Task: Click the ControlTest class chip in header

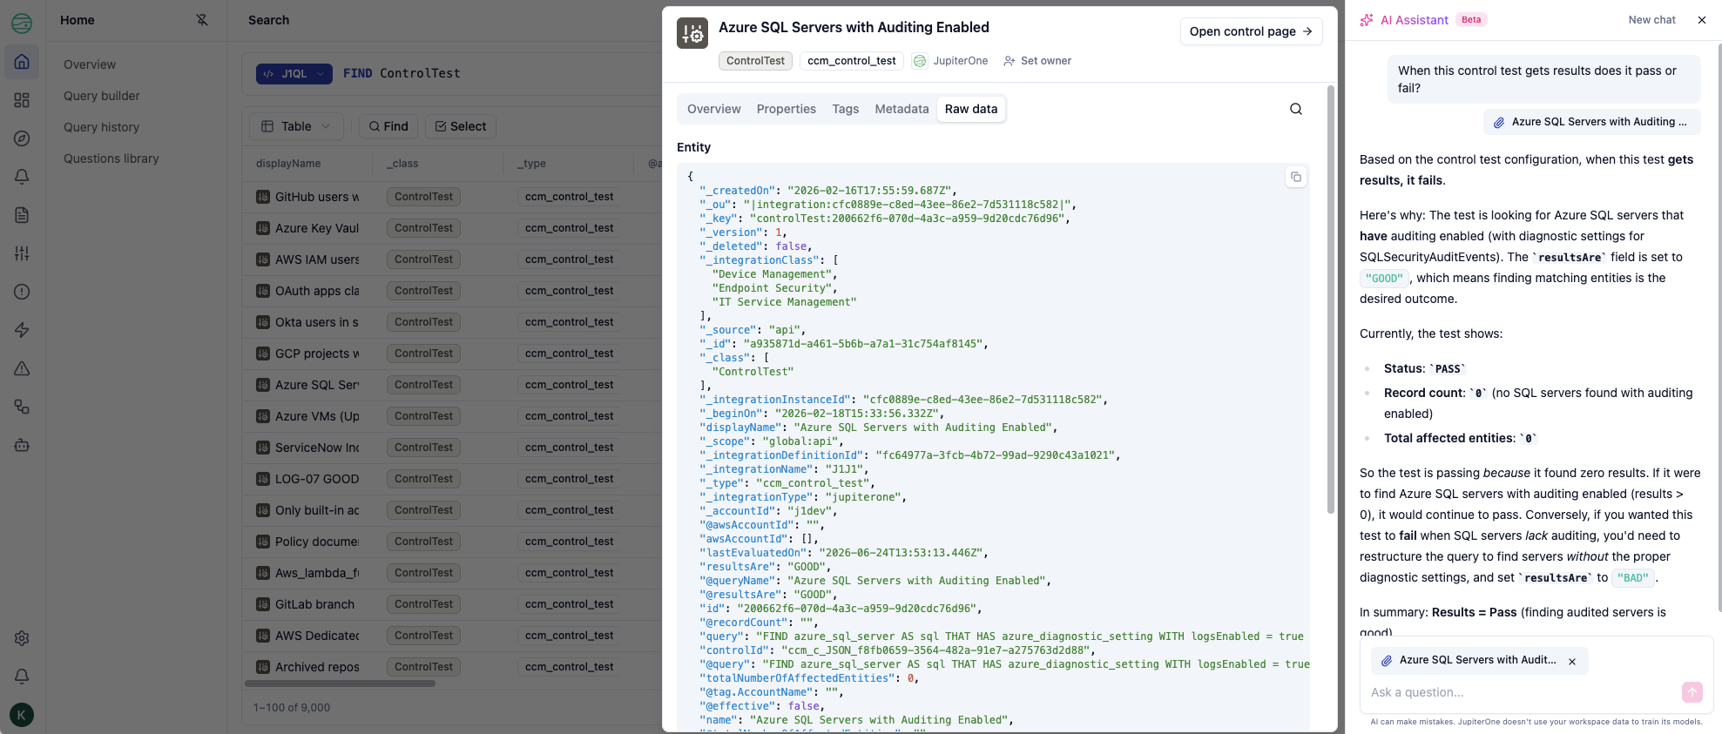Action: [x=755, y=61]
